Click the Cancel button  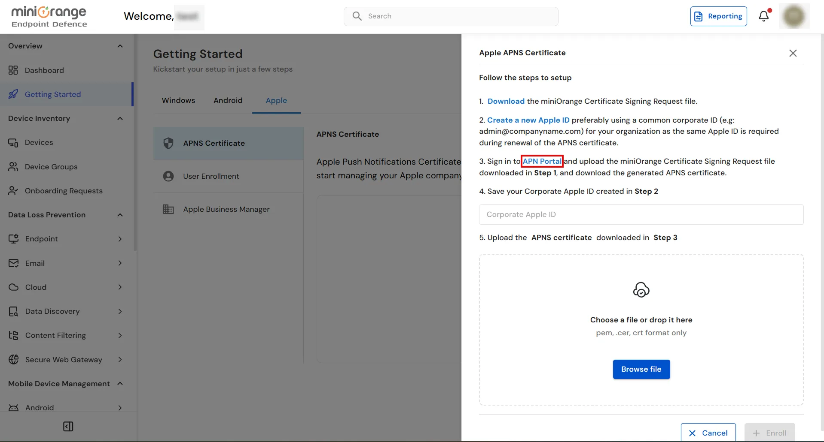[x=708, y=433]
